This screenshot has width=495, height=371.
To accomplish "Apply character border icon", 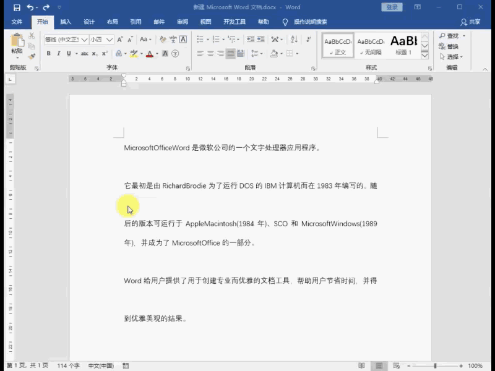I will tap(183, 40).
